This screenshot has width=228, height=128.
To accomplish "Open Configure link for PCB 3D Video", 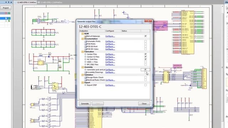I will pos(110,49).
